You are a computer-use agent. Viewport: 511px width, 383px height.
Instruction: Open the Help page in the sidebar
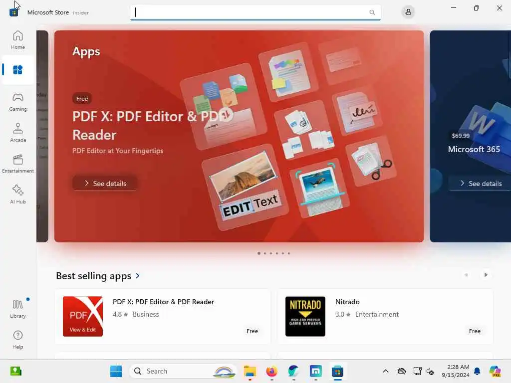17,340
